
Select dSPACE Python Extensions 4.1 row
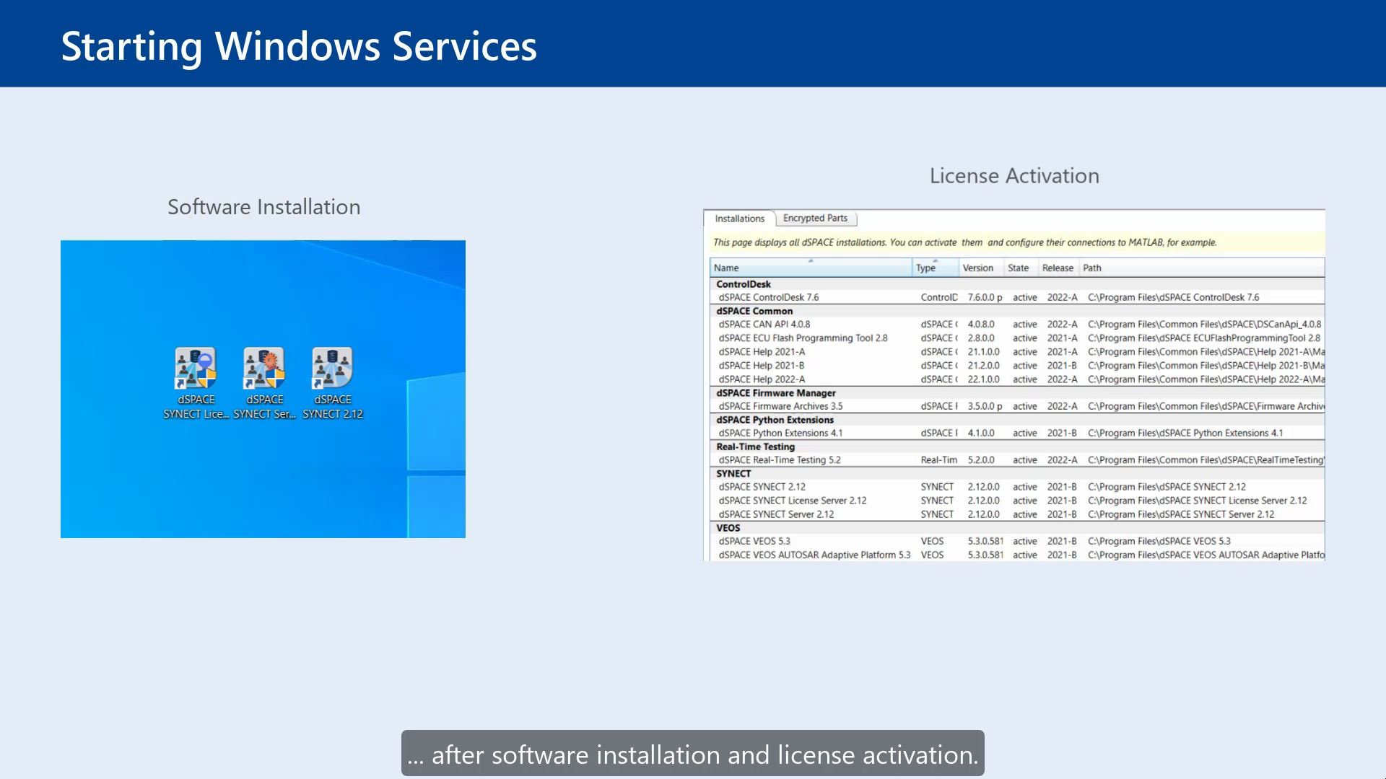coord(1017,433)
